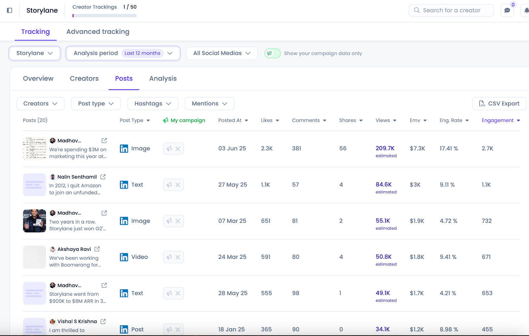
Task: Sort by Comments column
Action: coord(309,120)
